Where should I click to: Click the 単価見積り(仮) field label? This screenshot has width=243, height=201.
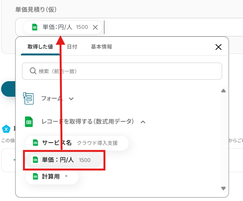click(36, 9)
